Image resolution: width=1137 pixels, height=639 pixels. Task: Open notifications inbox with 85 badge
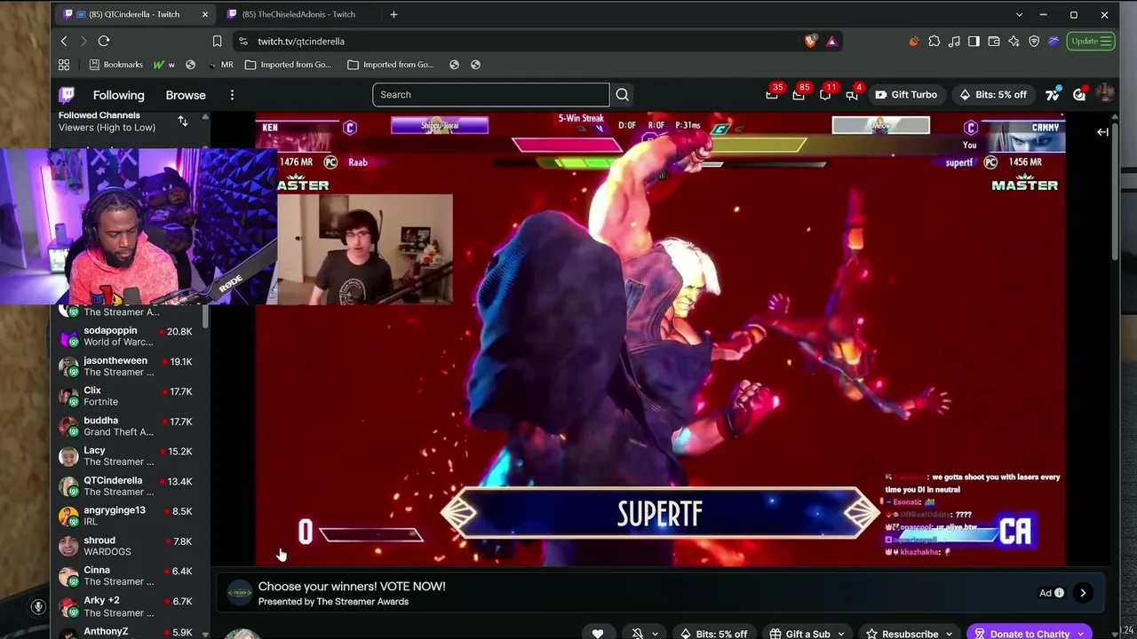pos(799,95)
